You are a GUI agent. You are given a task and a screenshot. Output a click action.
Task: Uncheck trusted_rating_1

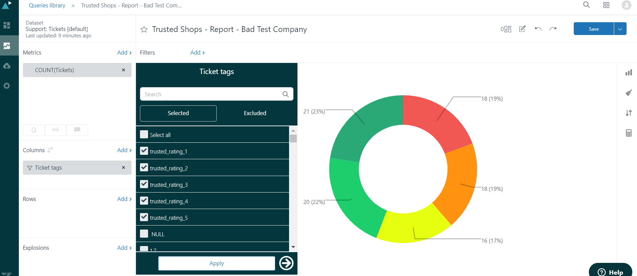(144, 151)
